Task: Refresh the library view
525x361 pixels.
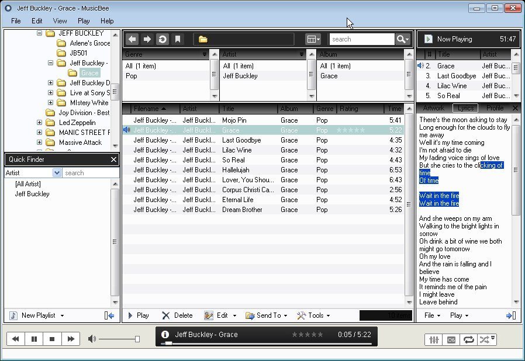Action: (163, 39)
